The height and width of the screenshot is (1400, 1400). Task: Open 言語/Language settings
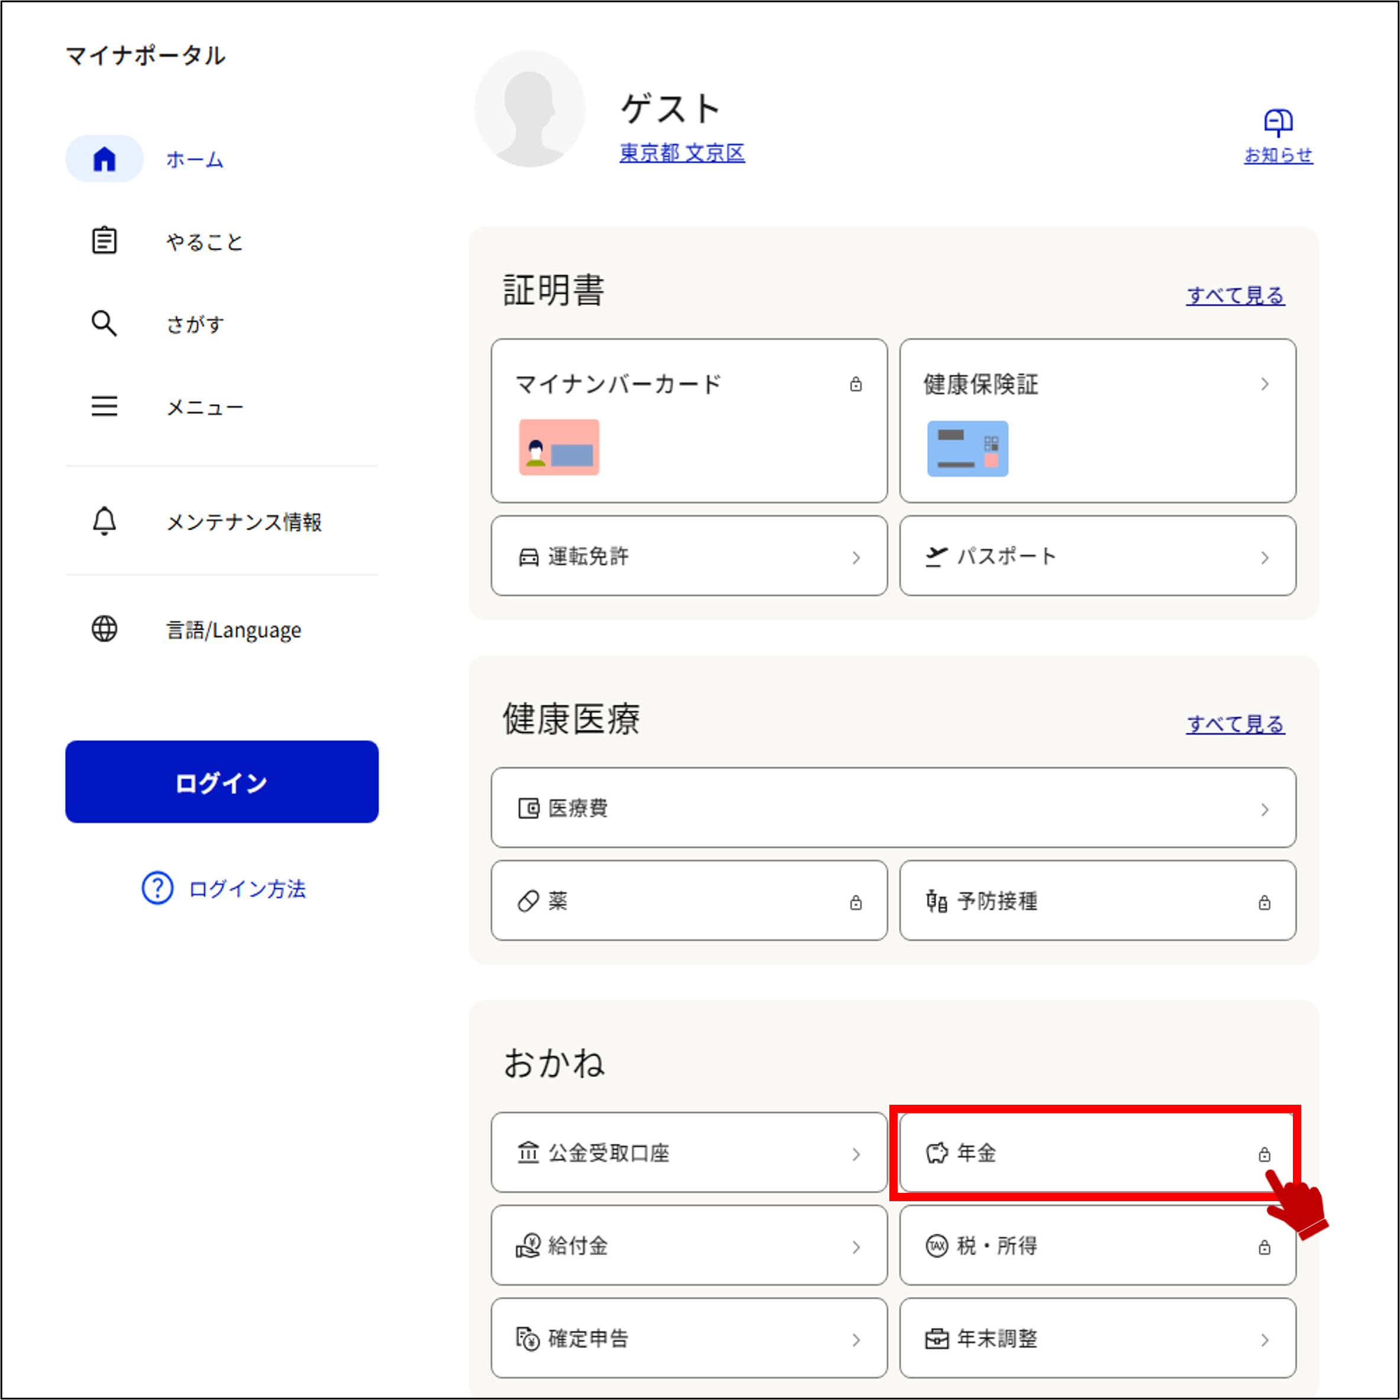(x=233, y=630)
